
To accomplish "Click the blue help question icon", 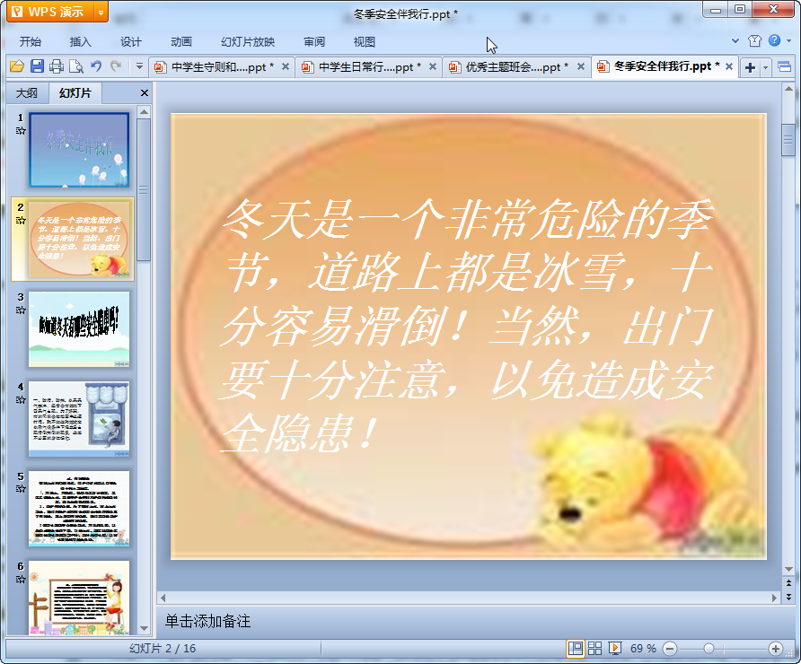I will click(774, 40).
